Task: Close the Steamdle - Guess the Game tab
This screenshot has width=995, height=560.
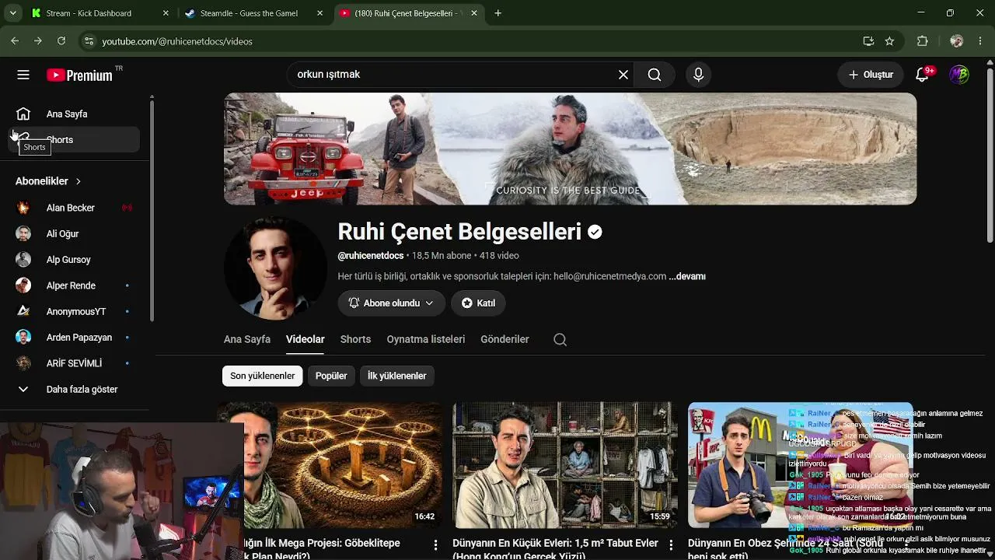Action: click(319, 13)
